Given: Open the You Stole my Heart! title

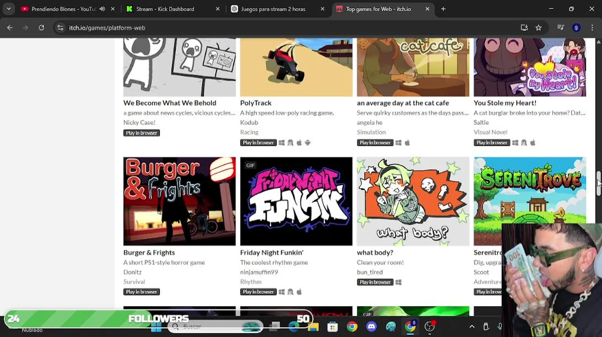Looking at the screenshot, I should click(x=505, y=103).
